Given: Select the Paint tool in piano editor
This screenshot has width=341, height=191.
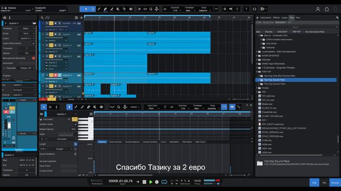Looking at the screenshot, I should point(76,107).
